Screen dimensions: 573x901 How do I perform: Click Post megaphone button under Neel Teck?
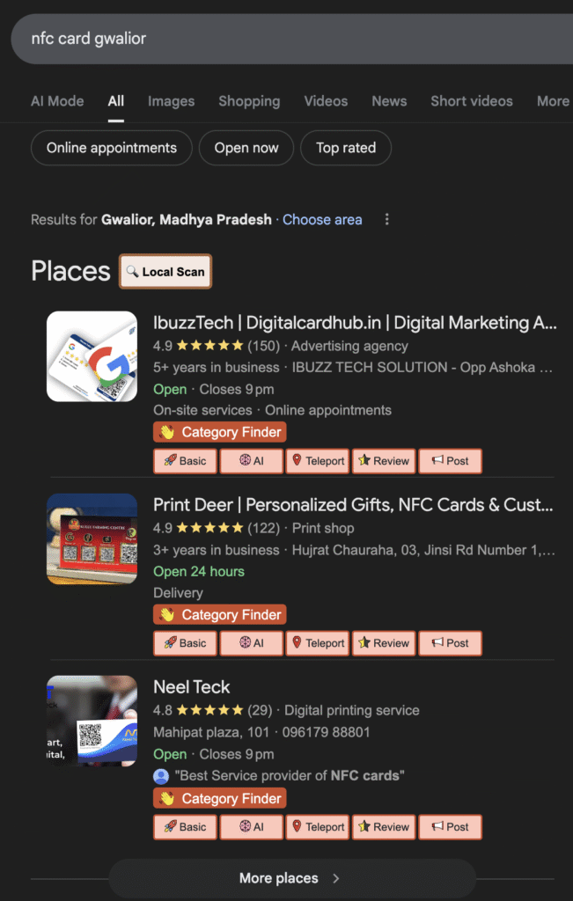[x=450, y=827]
